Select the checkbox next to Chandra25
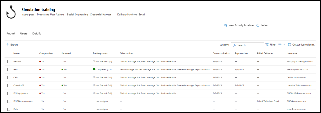The width and height of the screenshot is (321, 113). pos(9,85)
